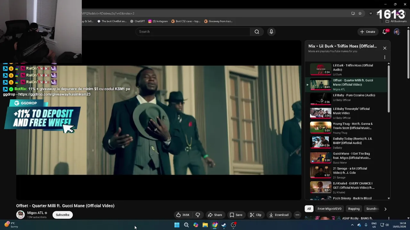
Task: Open Steam from the taskbar
Action: tap(224, 225)
